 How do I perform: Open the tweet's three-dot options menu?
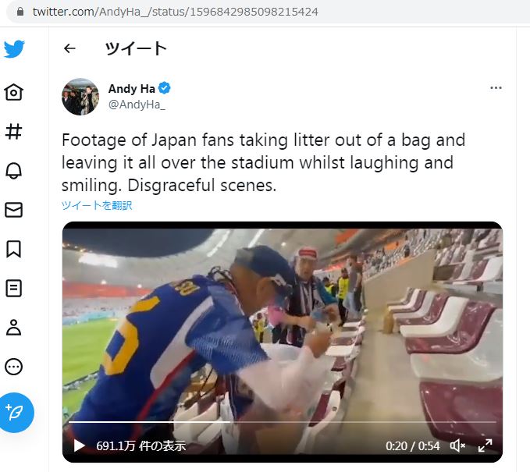point(496,88)
